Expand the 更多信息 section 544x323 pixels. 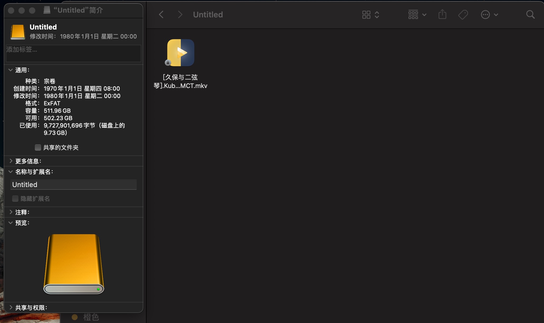click(11, 161)
